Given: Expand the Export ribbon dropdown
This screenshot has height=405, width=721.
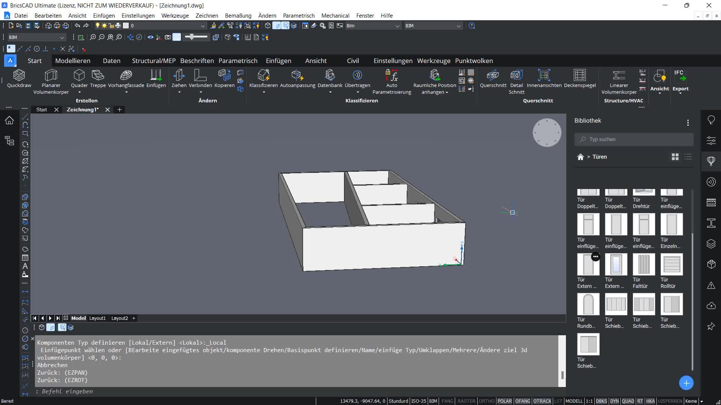Looking at the screenshot, I should (x=680, y=93).
